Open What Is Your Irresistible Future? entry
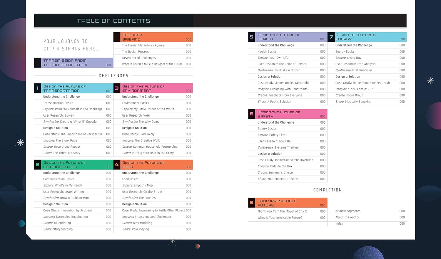This screenshot has width=441, height=259. click(x=280, y=218)
